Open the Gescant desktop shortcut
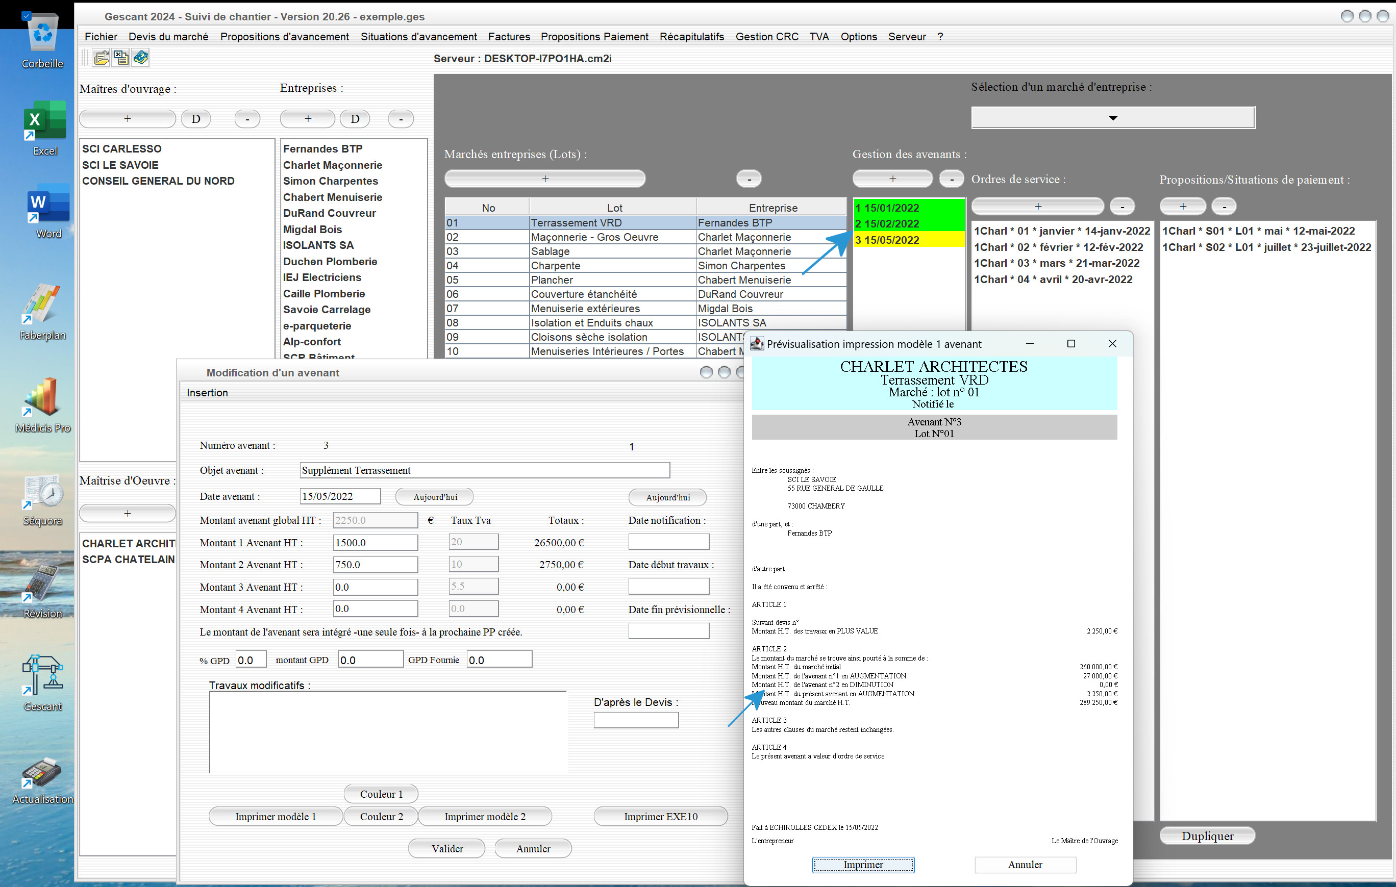 [42, 683]
